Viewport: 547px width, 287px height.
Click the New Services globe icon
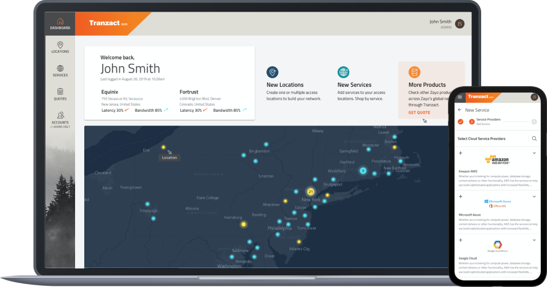click(343, 72)
